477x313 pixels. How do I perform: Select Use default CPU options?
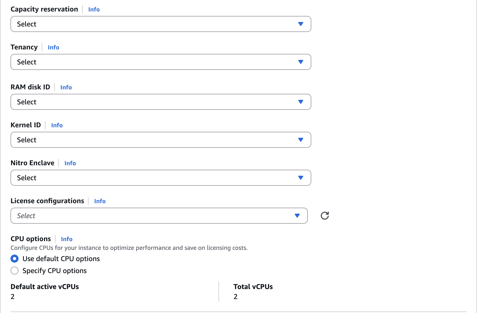(14, 259)
